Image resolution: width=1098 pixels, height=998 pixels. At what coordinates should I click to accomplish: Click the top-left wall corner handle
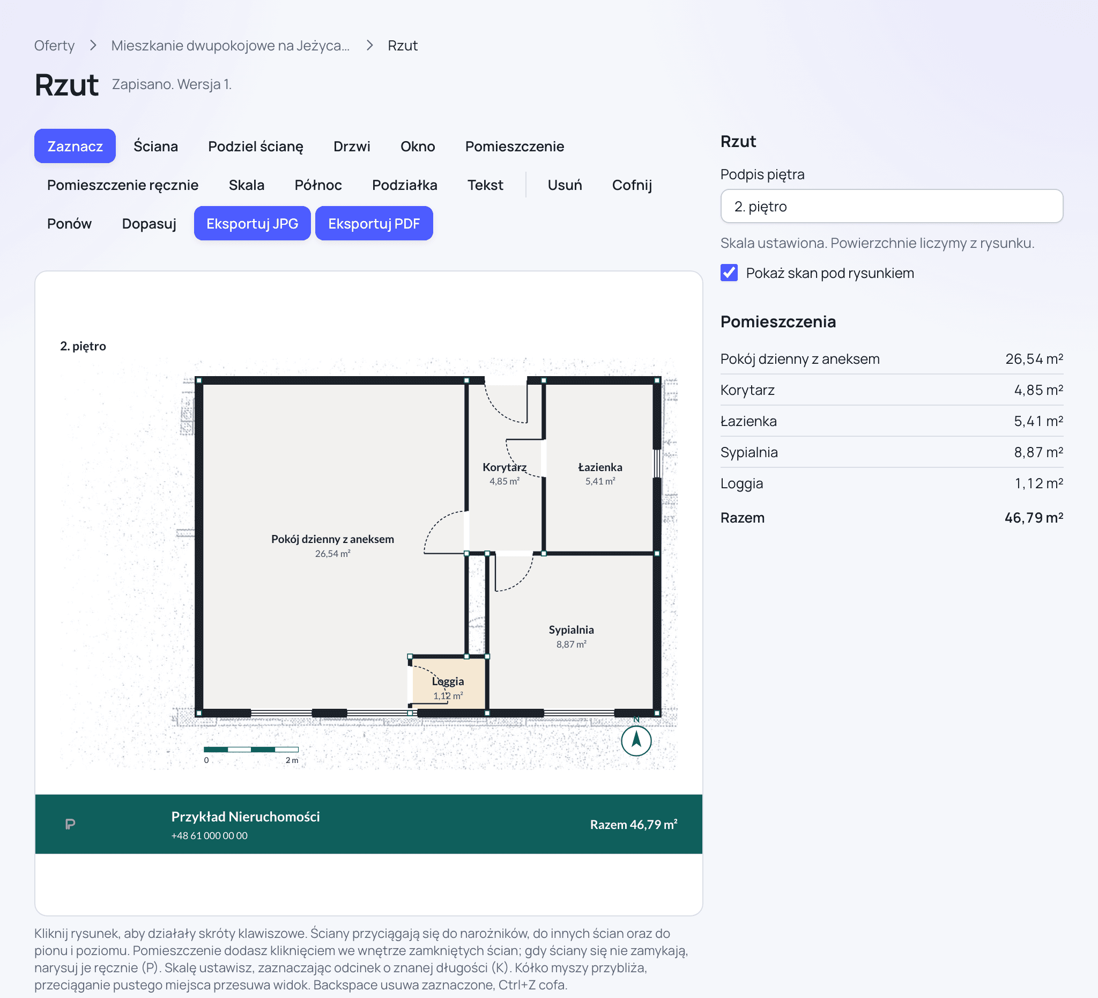(199, 380)
